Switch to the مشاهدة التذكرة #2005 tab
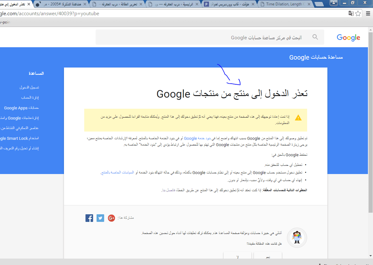Viewport: 373px width, 265px height. point(62,4)
